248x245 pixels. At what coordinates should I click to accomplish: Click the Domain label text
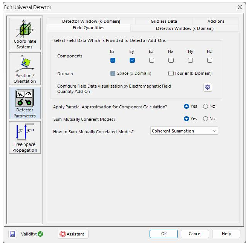65,74
